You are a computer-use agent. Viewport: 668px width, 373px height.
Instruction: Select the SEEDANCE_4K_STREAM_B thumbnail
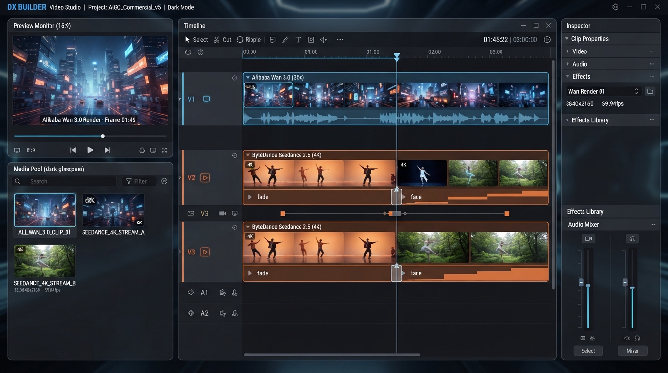click(45, 261)
